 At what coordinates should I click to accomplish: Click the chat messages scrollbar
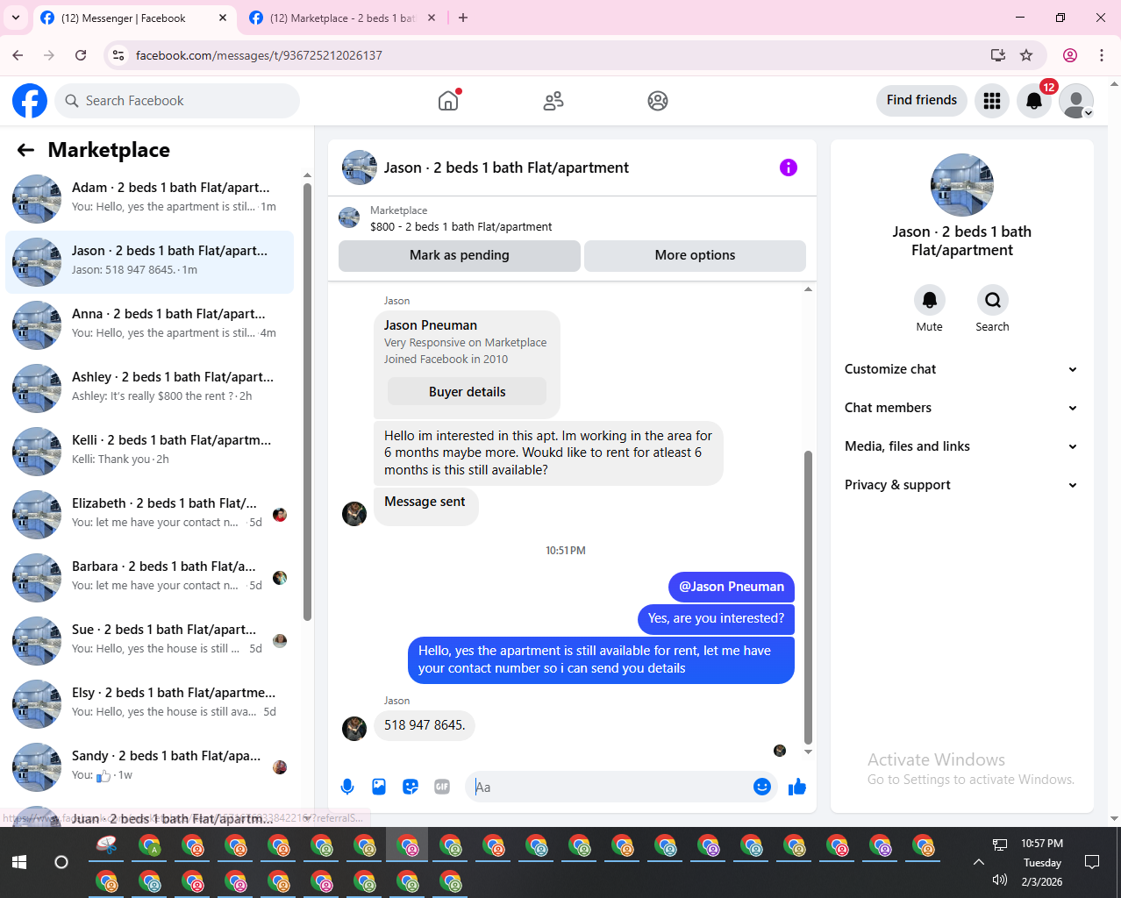coord(808,597)
